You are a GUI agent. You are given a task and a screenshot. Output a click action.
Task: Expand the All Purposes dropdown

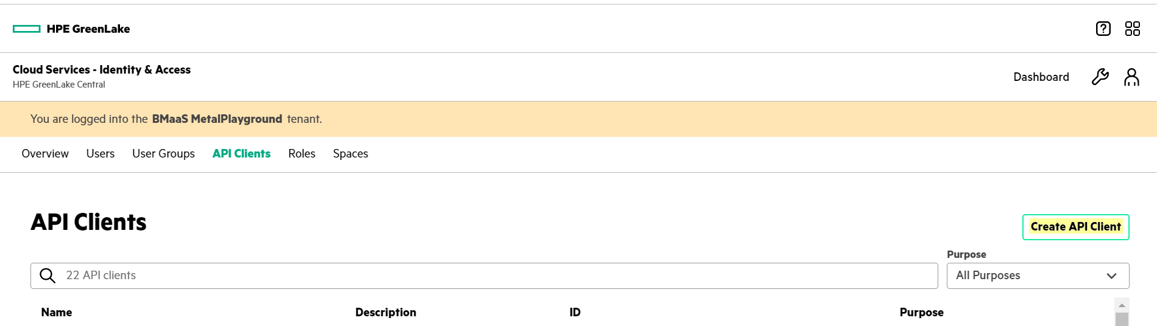[1038, 276]
